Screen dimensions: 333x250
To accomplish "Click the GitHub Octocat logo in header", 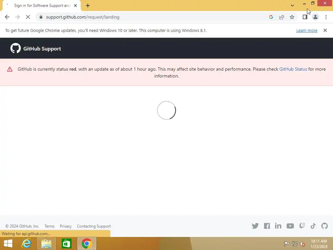I will [x=16, y=48].
